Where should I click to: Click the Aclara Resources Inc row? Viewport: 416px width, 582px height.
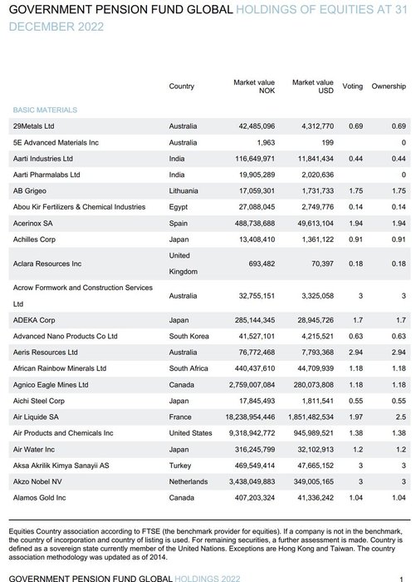click(x=209, y=264)
